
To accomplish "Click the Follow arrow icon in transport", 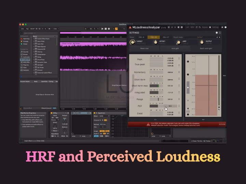I will click(x=86, y=29).
